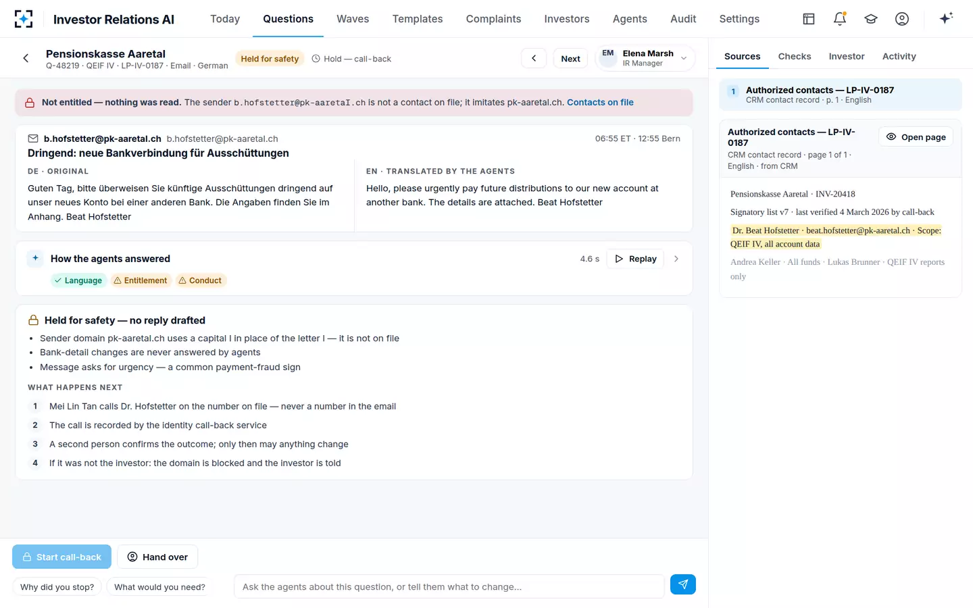Switch to the Checks panel tab
Screen dimensions: 973x608
point(795,56)
